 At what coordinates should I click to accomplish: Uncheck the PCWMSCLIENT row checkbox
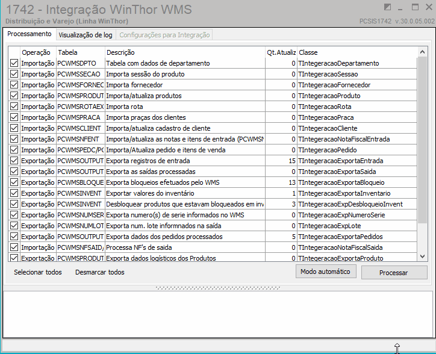click(x=14, y=128)
